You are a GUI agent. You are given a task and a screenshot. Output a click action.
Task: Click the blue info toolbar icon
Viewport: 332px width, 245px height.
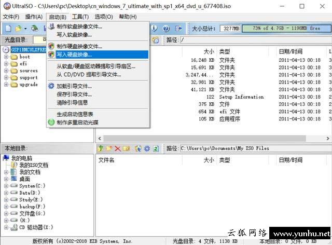155,28
